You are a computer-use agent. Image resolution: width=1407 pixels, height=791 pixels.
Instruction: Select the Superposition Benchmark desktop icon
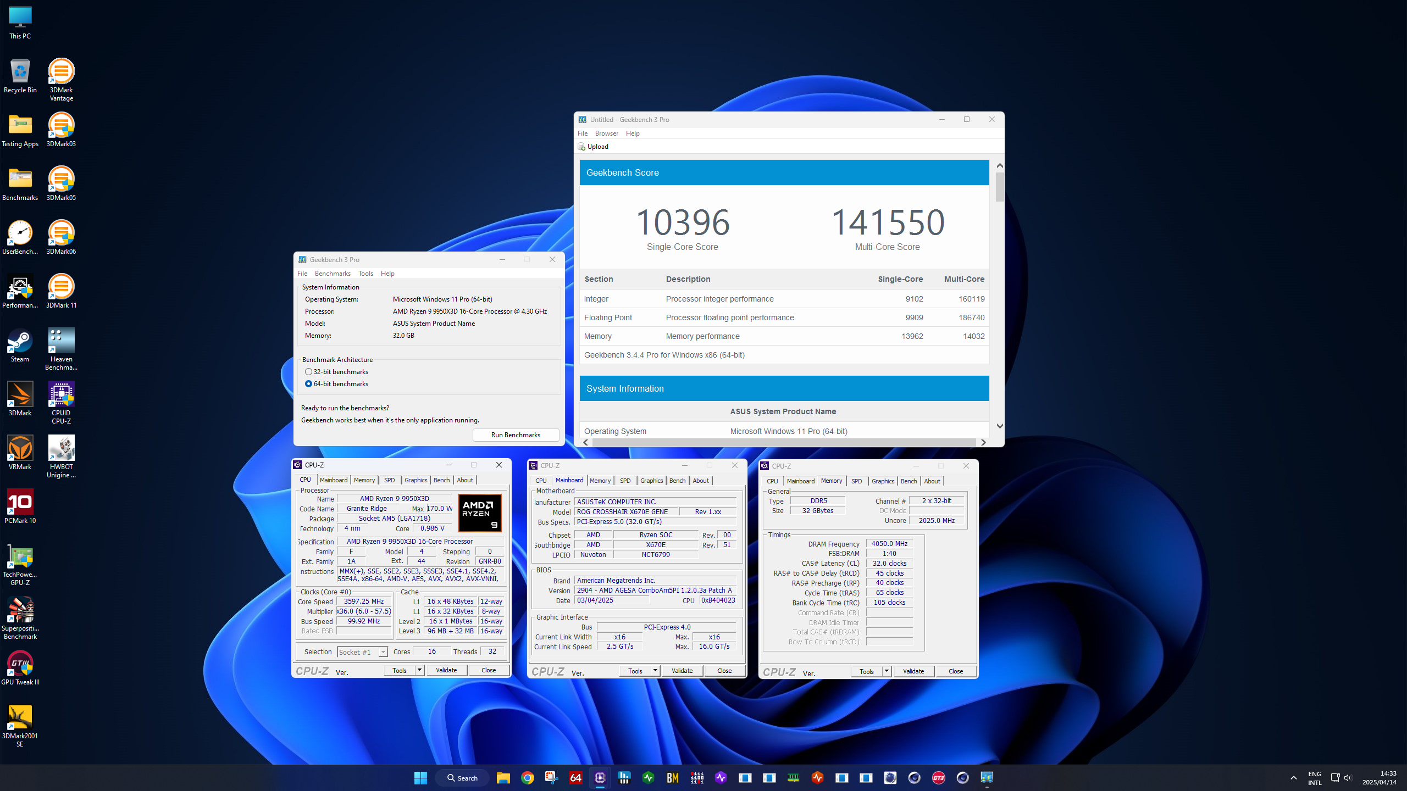tap(20, 619)
